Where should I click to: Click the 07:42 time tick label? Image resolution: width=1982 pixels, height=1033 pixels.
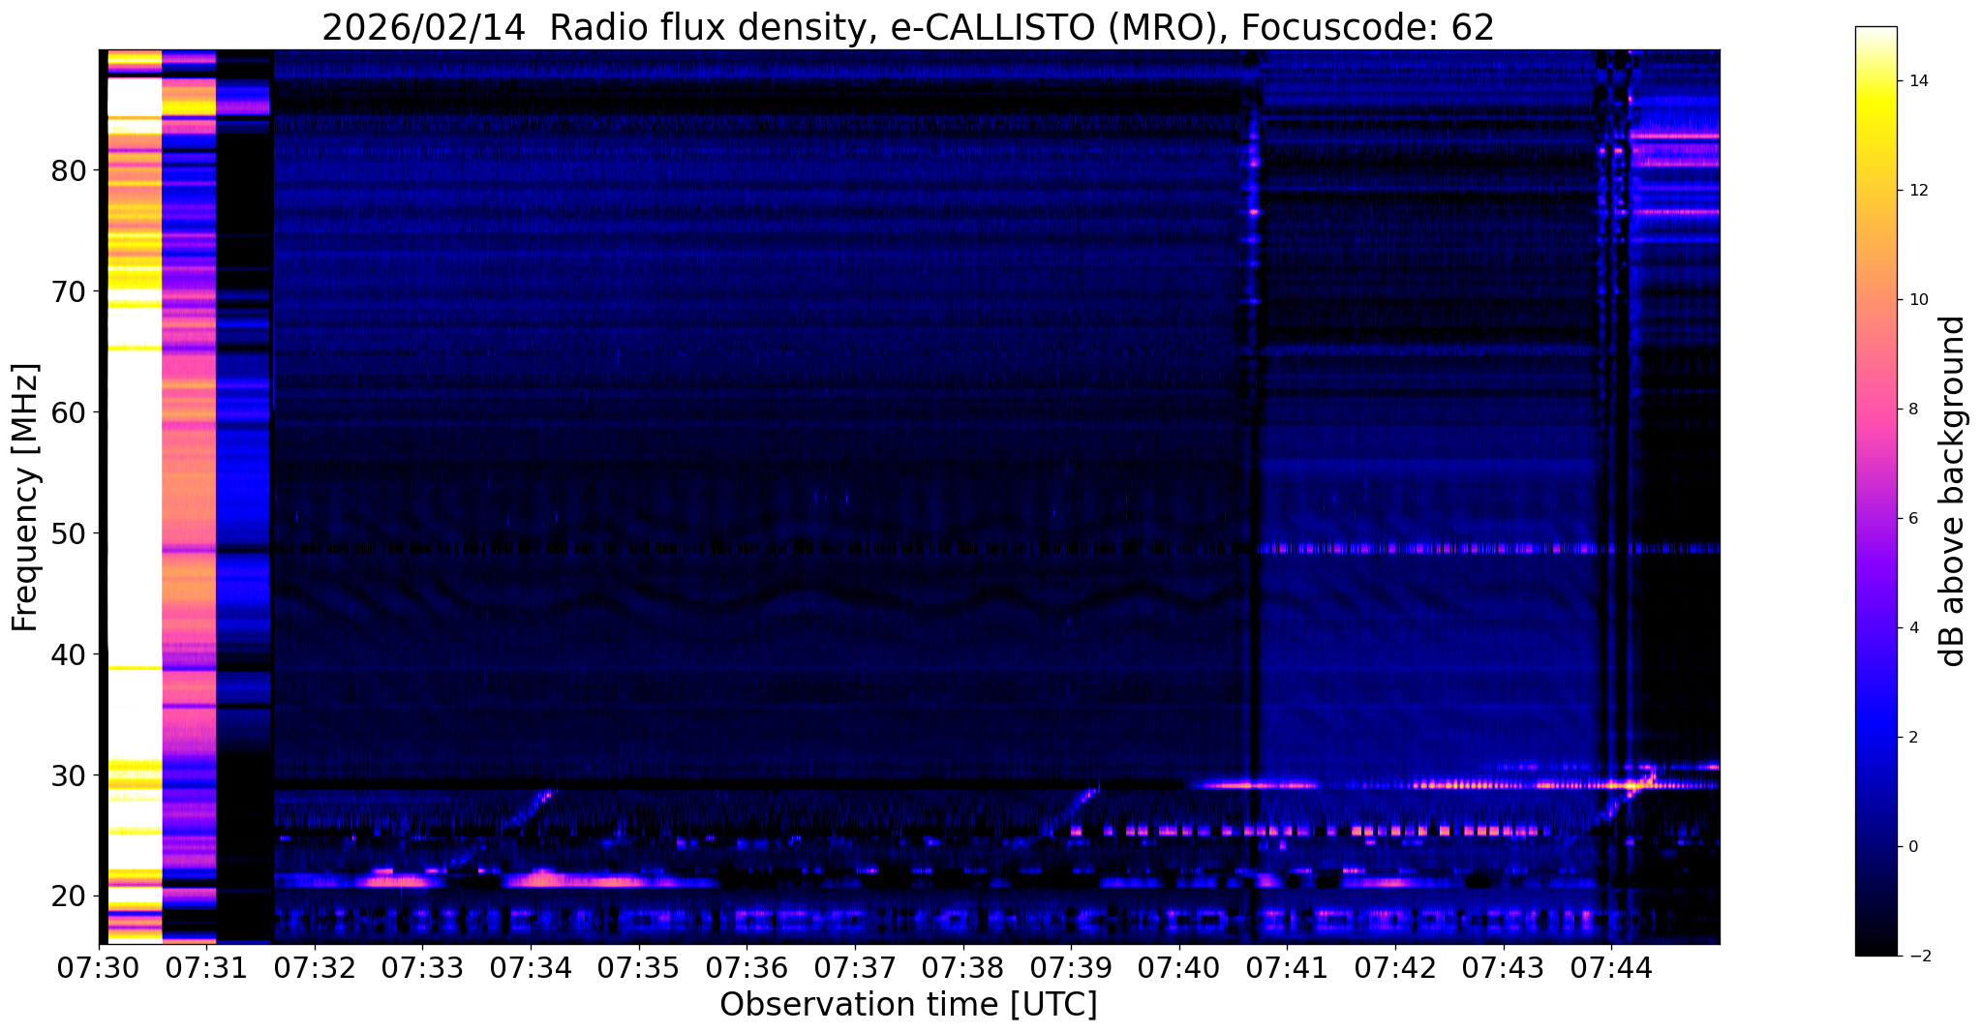[1395, 967]
